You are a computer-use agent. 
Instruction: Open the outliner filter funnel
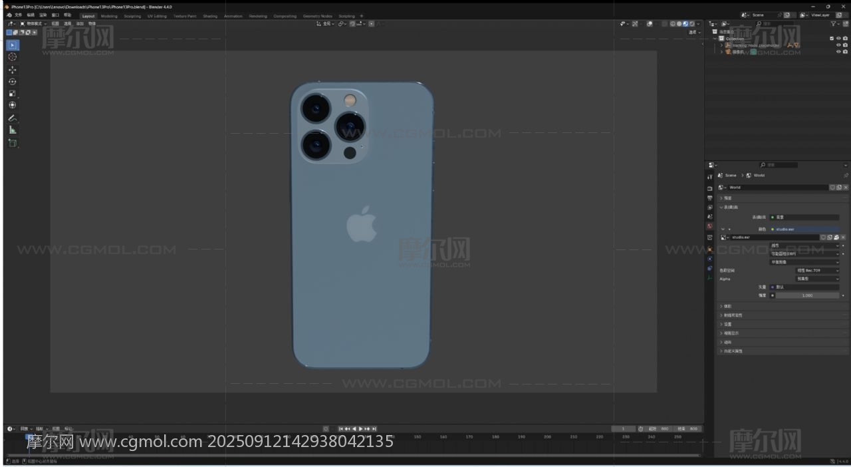[834, 24]
